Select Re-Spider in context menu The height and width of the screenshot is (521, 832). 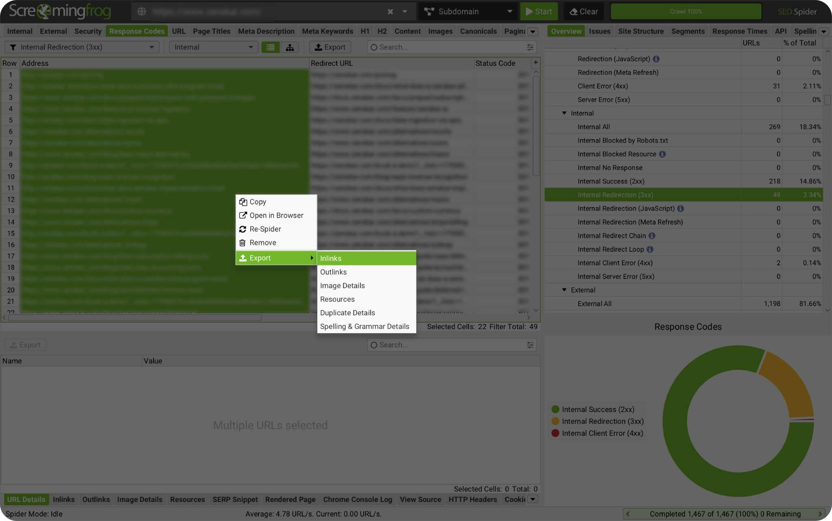click(265, 229)
